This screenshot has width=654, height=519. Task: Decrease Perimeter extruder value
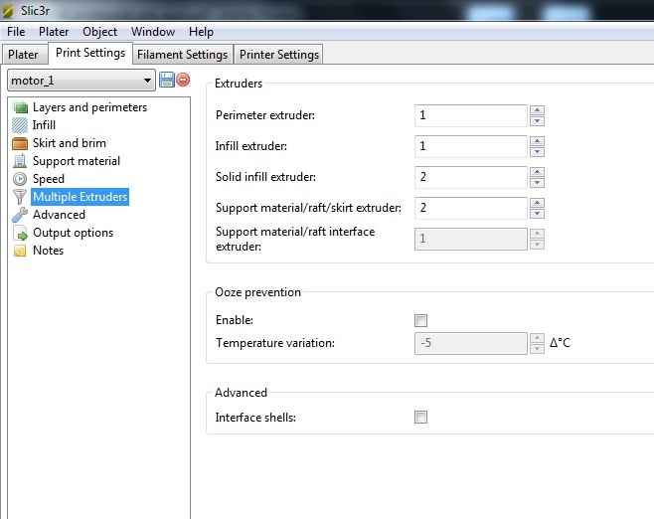tap(537, 121)
